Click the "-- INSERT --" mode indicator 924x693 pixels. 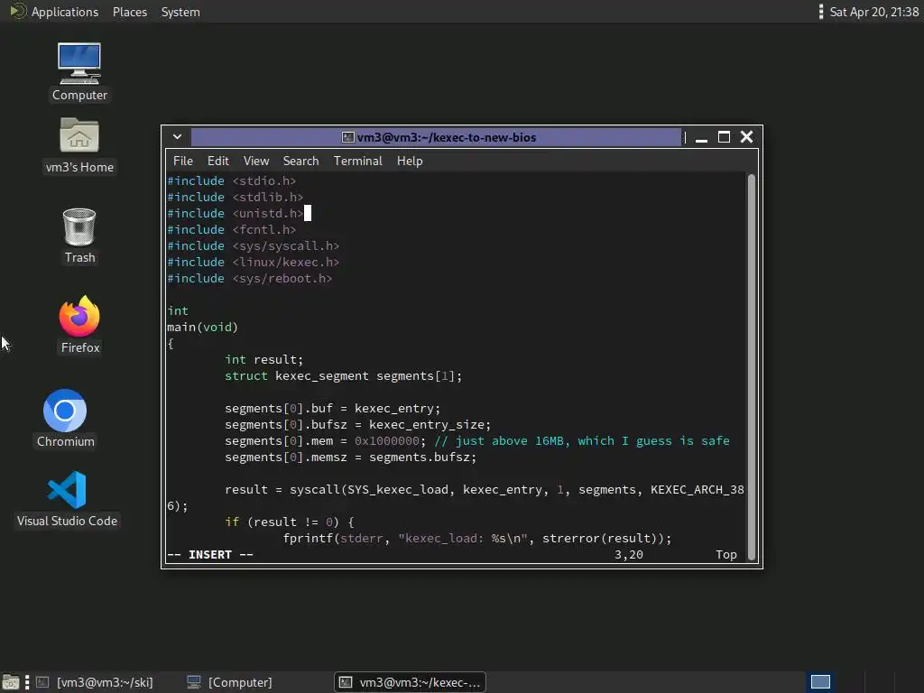click(210, 555)
